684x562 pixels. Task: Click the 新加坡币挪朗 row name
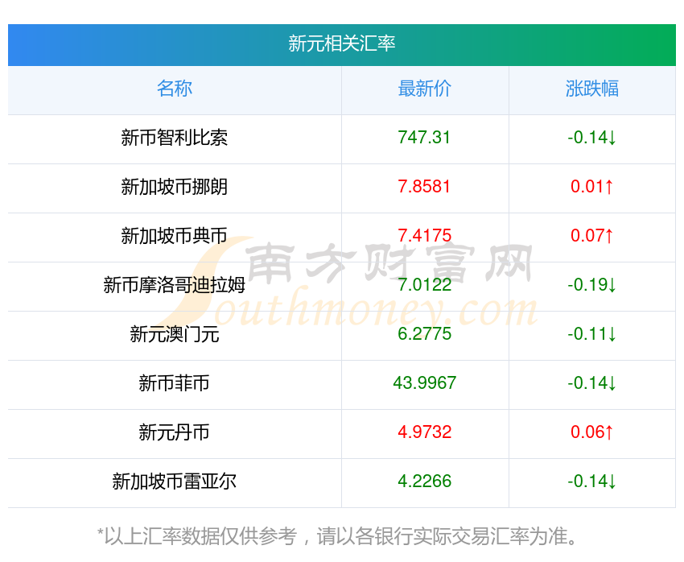[175, 187]
